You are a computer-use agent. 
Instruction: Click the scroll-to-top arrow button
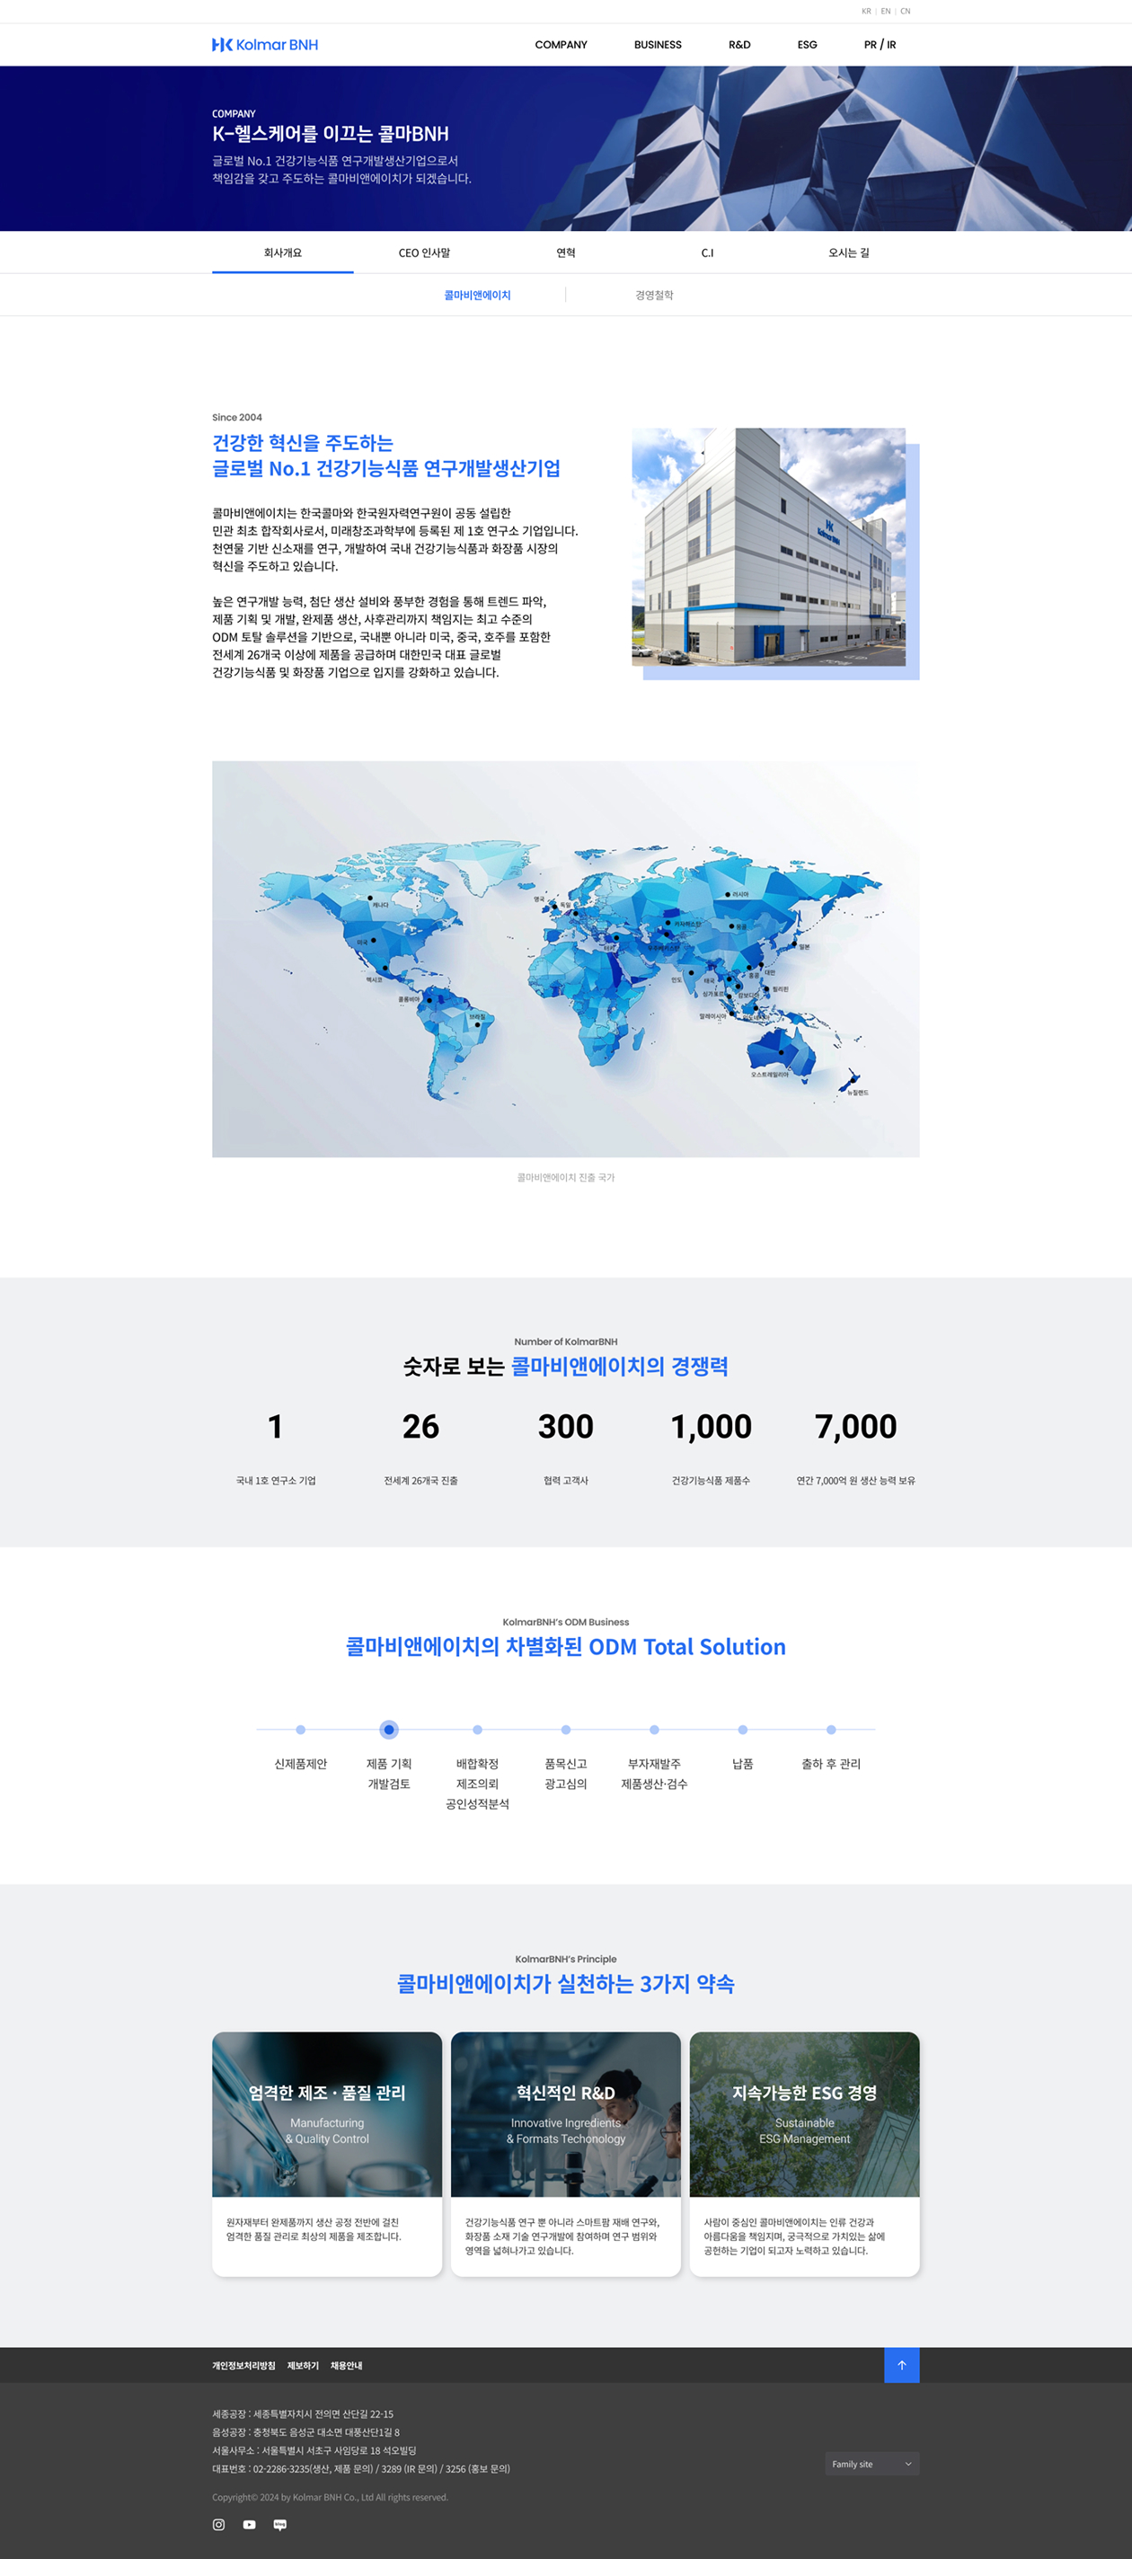pos(900,2365)
